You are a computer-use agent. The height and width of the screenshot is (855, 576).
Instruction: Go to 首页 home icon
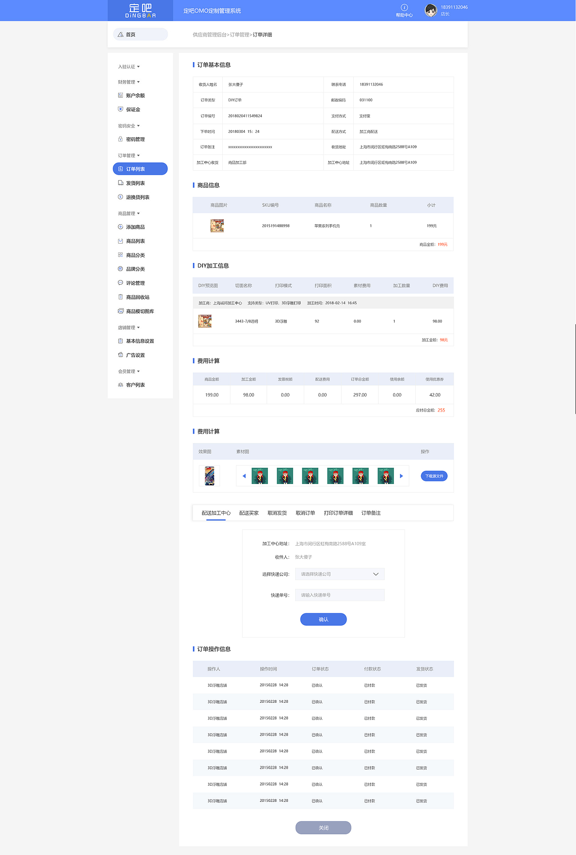pyautogui.click(x=121, y=35)
